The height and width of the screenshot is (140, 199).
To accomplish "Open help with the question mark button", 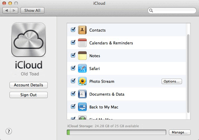I will point(9,131).
